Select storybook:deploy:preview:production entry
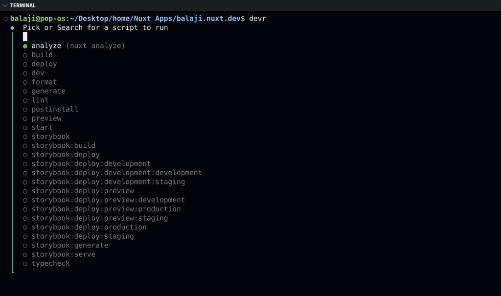The width and height of the screenshot is (501, 296). pyautogui.click(x=106, y=209)
